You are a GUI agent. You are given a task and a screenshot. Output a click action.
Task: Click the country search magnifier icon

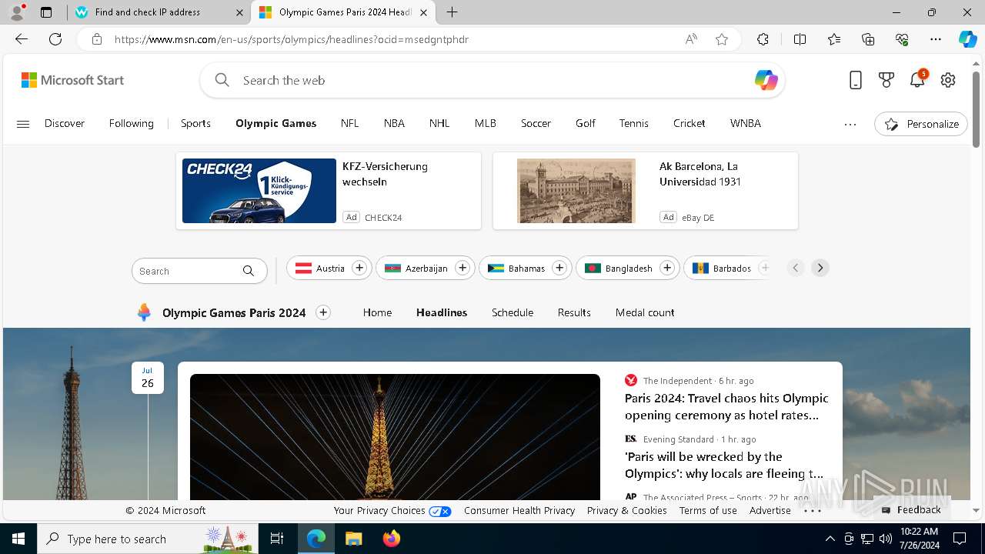tap(248, 271)
